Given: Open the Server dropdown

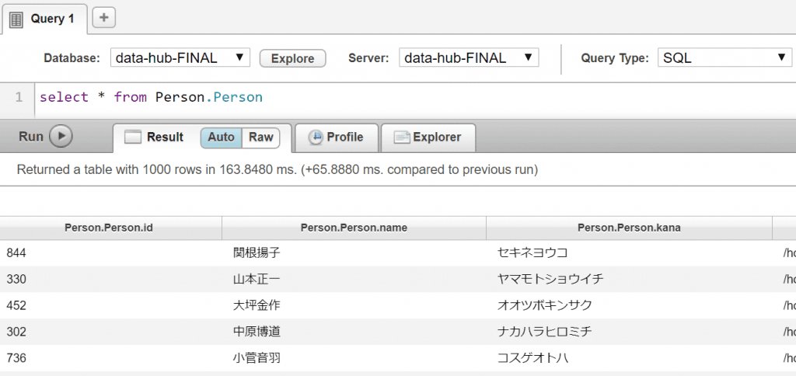Looking at the screenshot, I should [468, 57].
